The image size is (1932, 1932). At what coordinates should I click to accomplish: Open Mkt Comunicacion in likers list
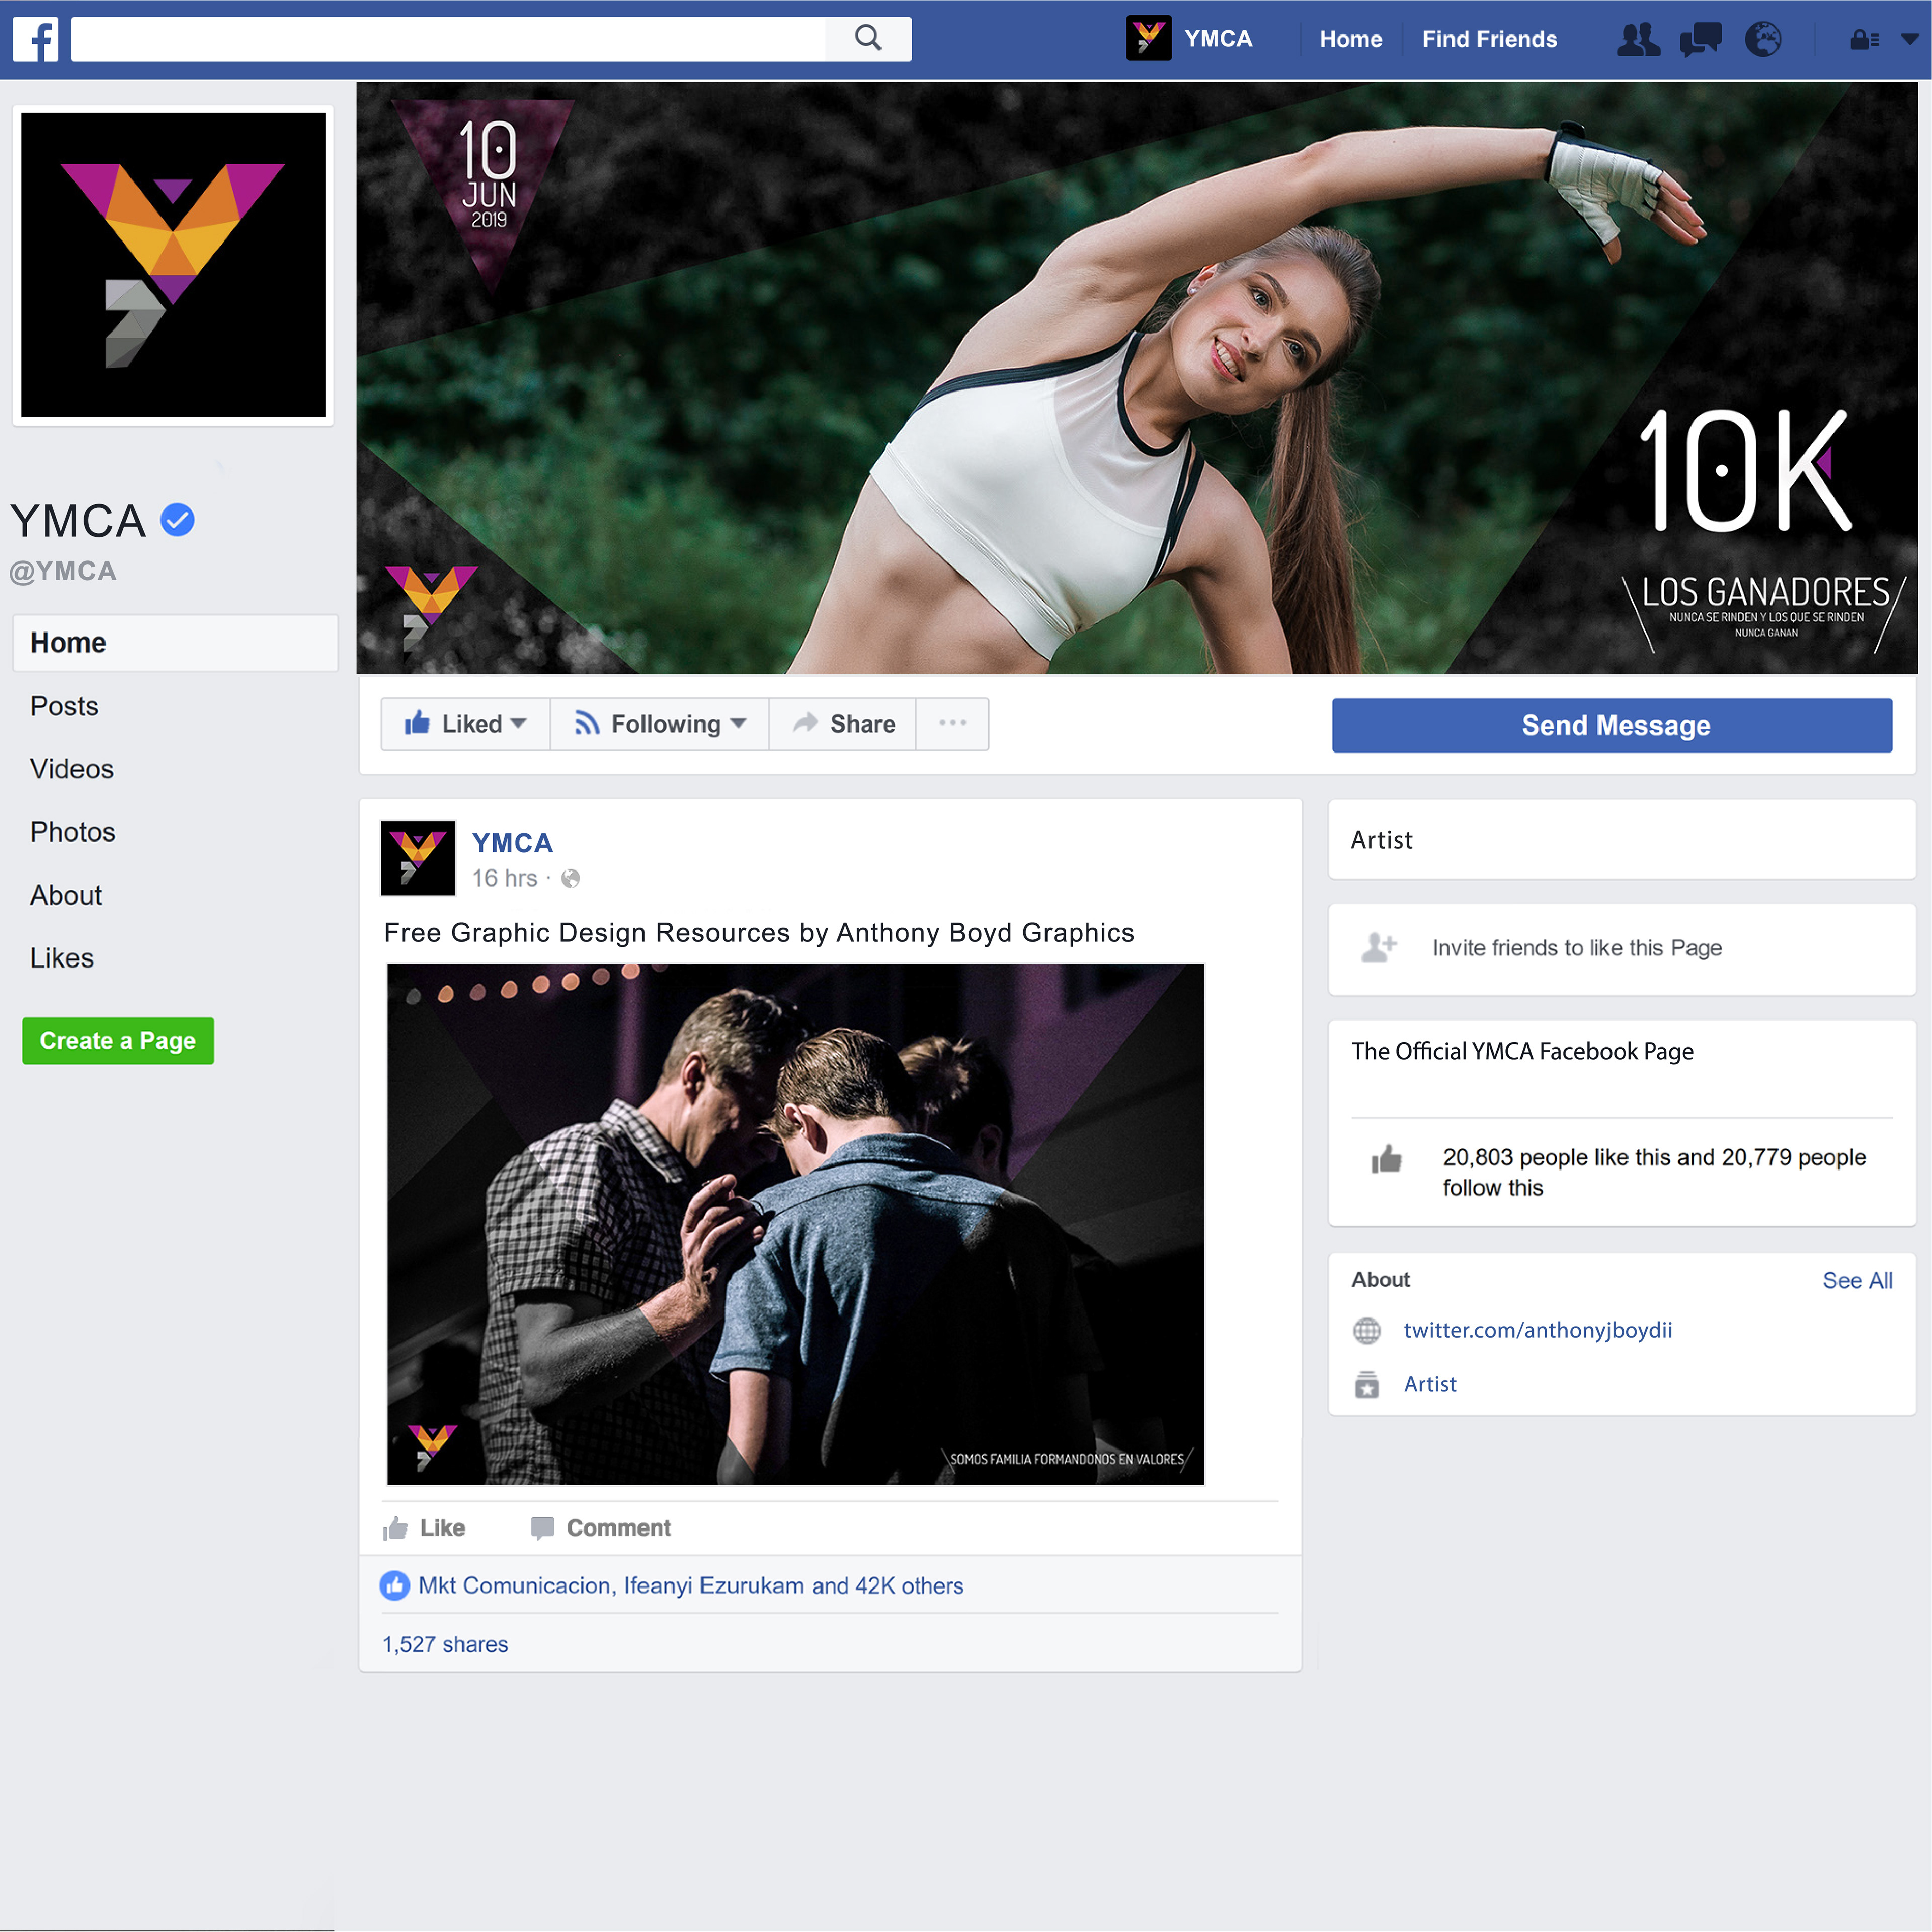(x=514, y=1586)
